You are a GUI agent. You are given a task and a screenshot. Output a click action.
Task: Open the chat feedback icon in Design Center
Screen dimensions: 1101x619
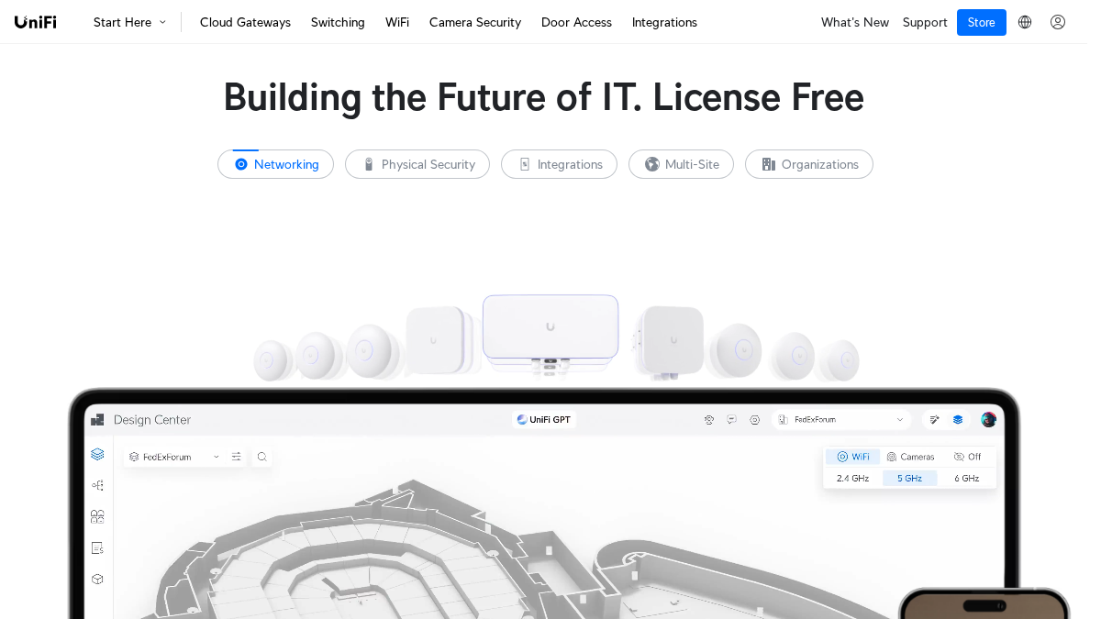coord(731,419)
